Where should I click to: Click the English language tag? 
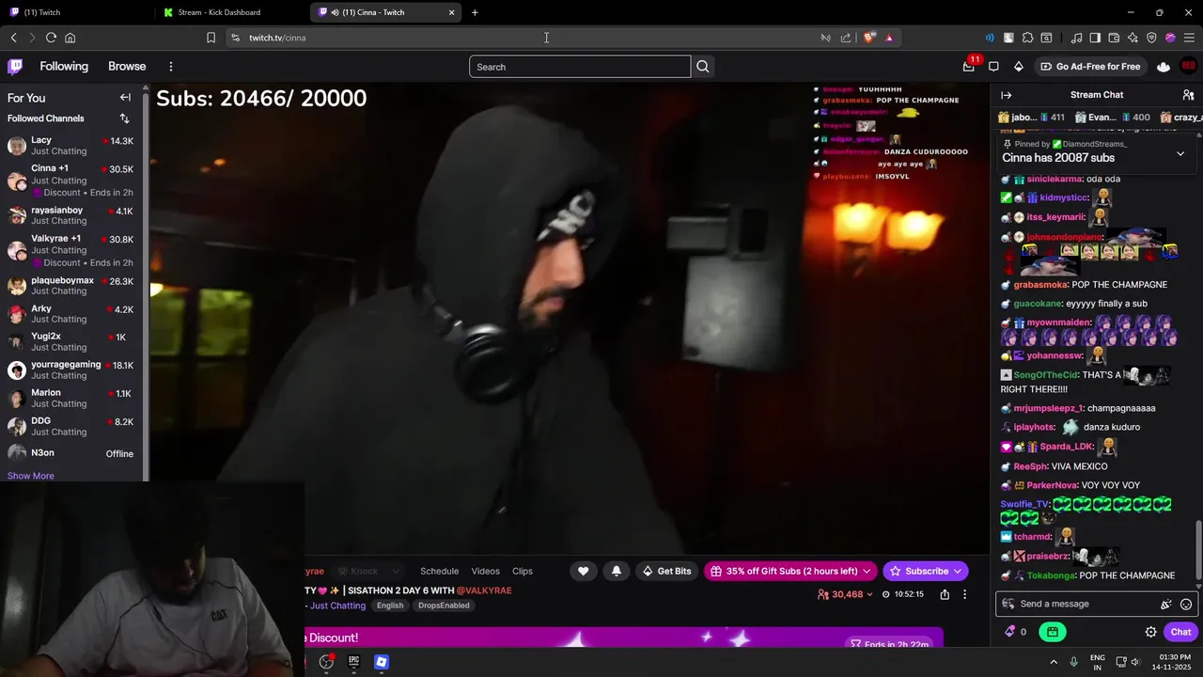coord(390,606)
